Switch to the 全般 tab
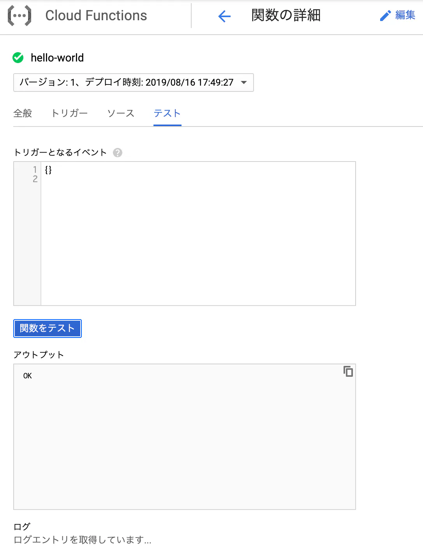Viewport: 423px width, 550px height. 23,113
